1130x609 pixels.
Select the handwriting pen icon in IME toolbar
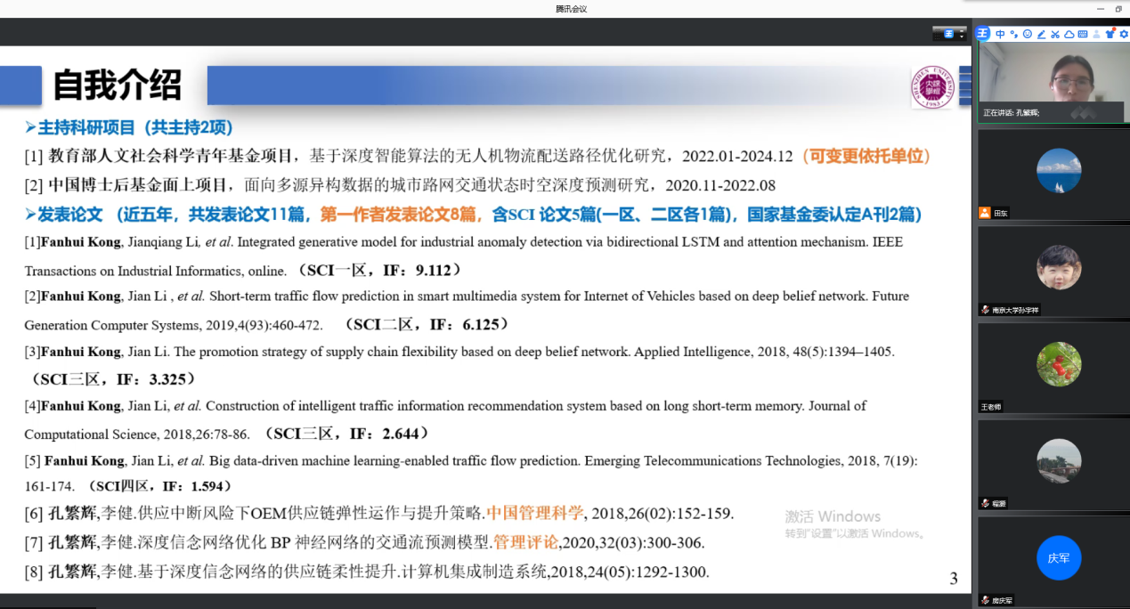pyautogui.click(x=1041, y=34)
